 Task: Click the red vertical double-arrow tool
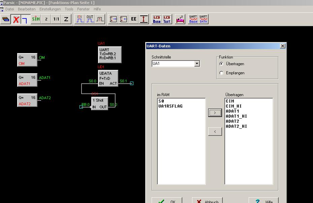click(144, 19)
